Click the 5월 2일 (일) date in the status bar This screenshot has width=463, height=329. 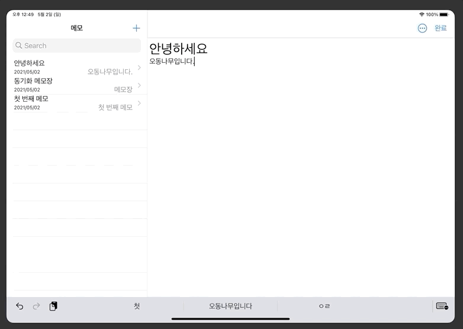49,14
